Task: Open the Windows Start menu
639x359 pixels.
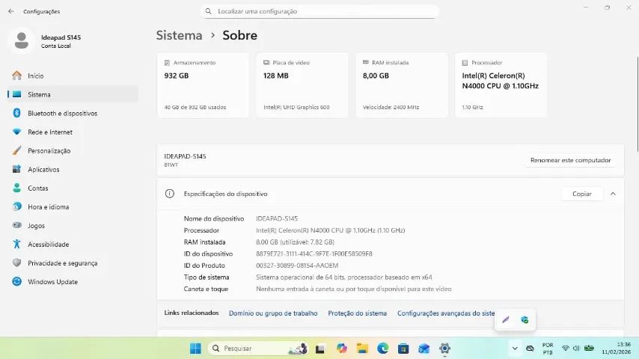Action: [195, 349]
